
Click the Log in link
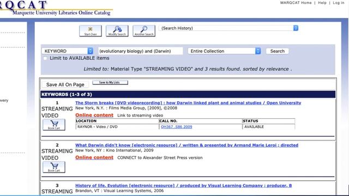339,3
